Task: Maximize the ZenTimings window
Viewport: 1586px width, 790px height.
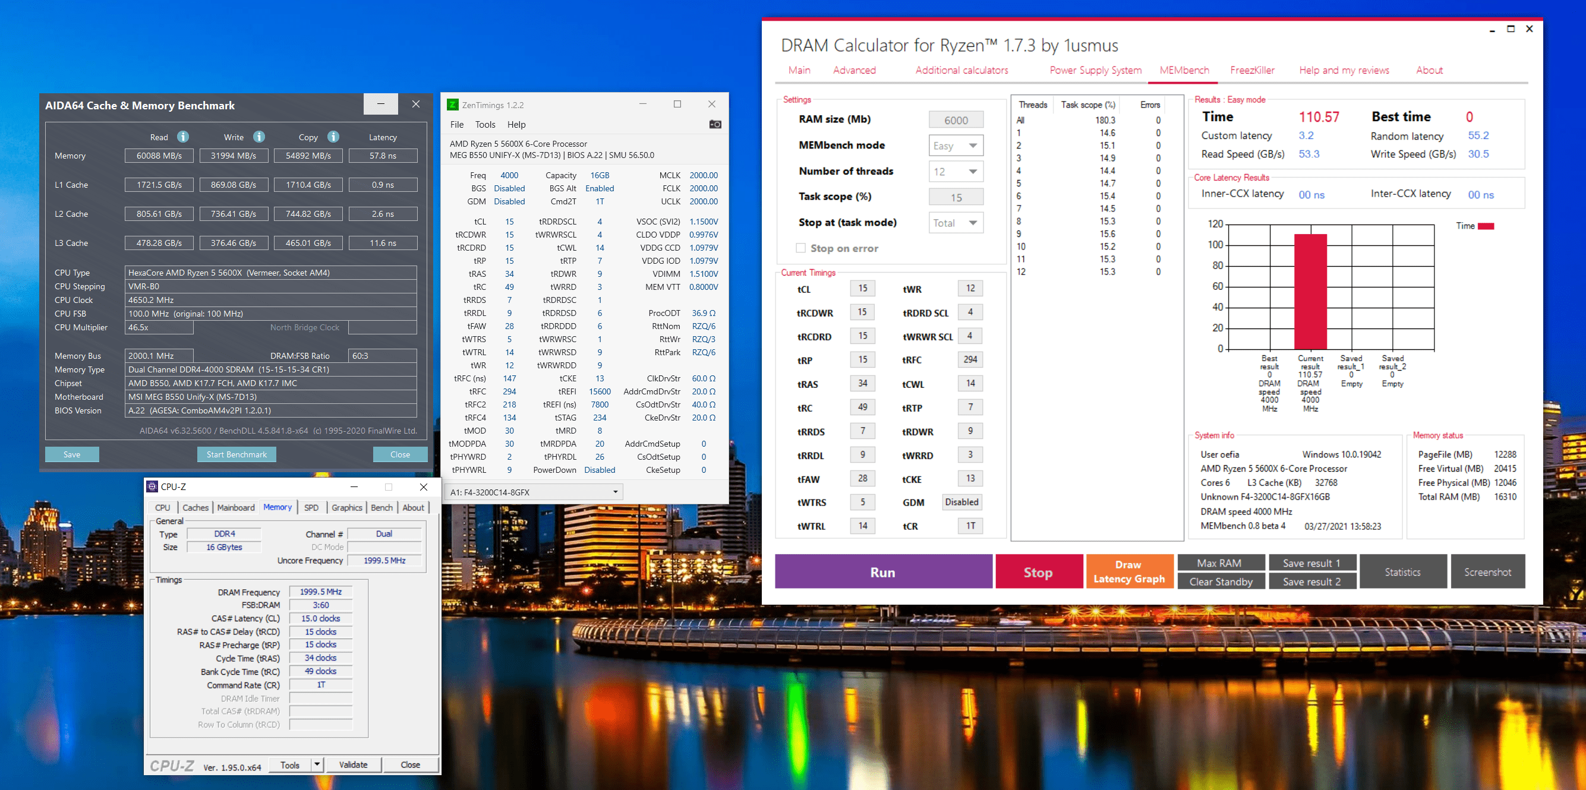Action: 677,104
